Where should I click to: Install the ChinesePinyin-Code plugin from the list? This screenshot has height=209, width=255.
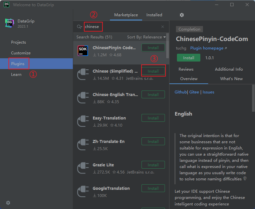(153, 48)
